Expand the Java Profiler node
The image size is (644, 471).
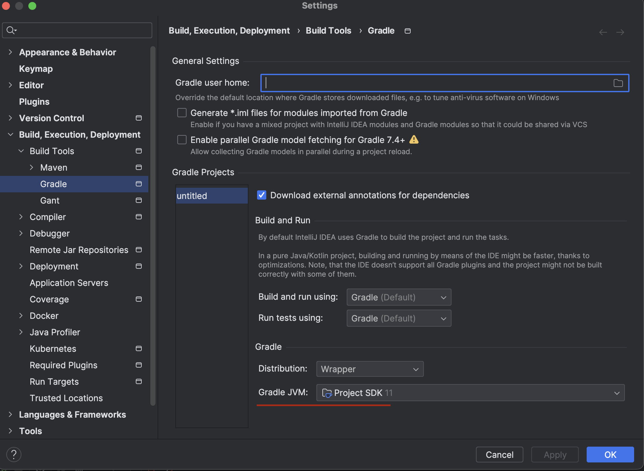coord(21,332)
